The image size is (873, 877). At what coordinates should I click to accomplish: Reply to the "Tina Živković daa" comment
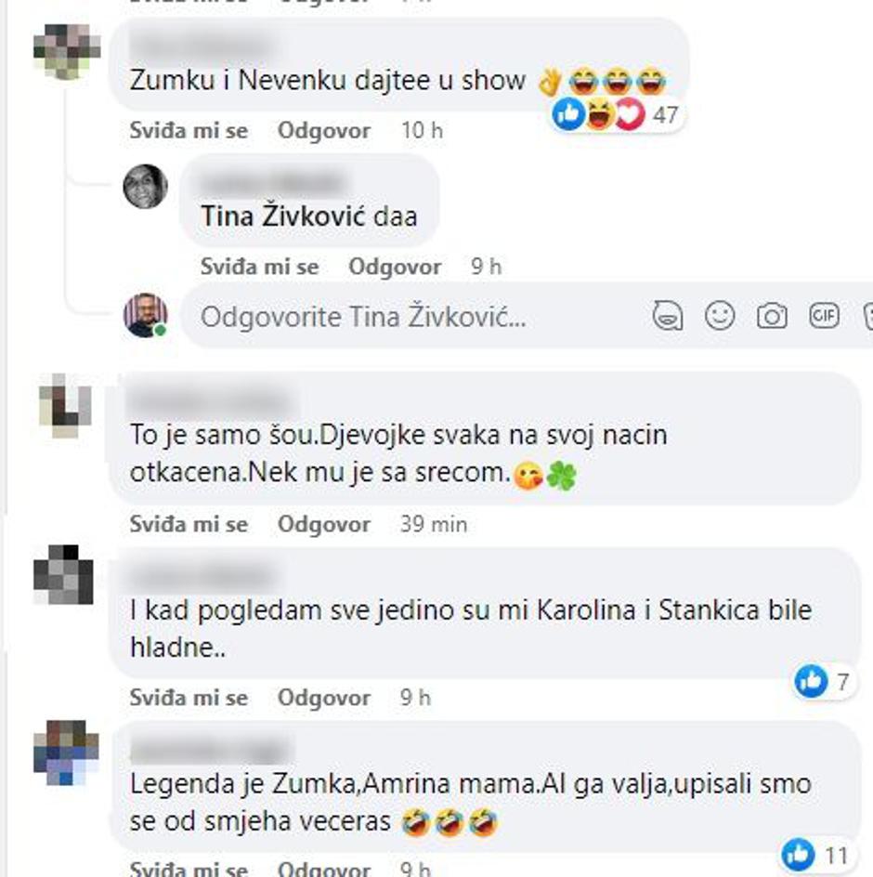395,267
